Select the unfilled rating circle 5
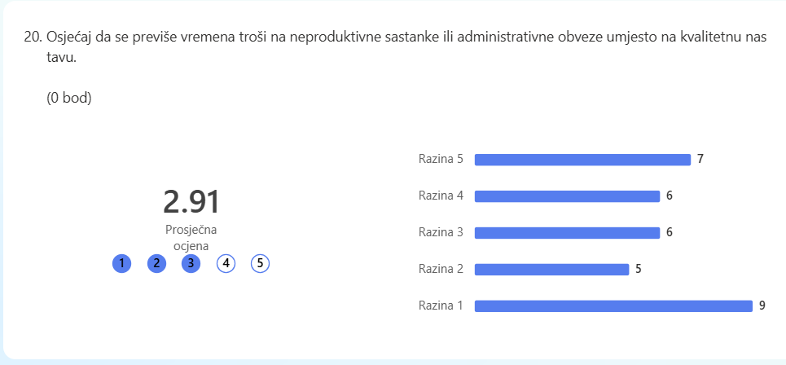 pyautogui.click(x=260, y=263)
